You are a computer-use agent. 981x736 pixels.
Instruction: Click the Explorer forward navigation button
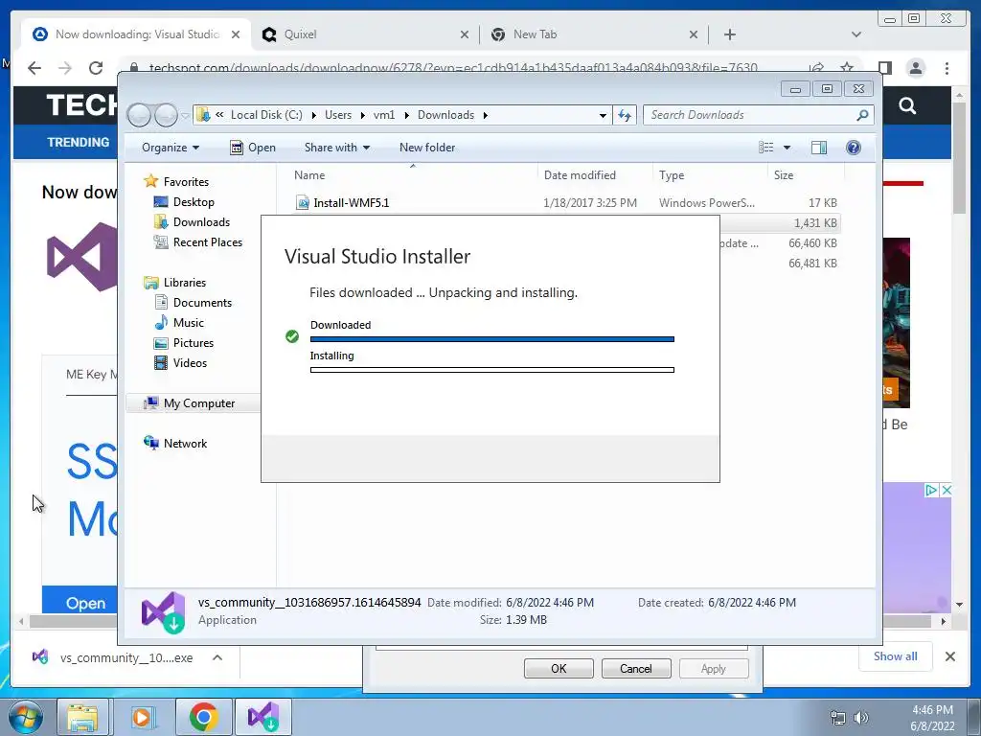166,115
